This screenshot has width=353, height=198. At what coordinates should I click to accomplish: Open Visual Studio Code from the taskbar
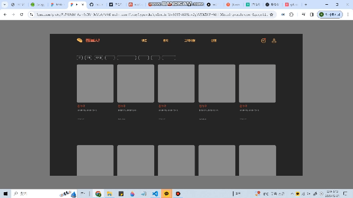click(155, 194)
